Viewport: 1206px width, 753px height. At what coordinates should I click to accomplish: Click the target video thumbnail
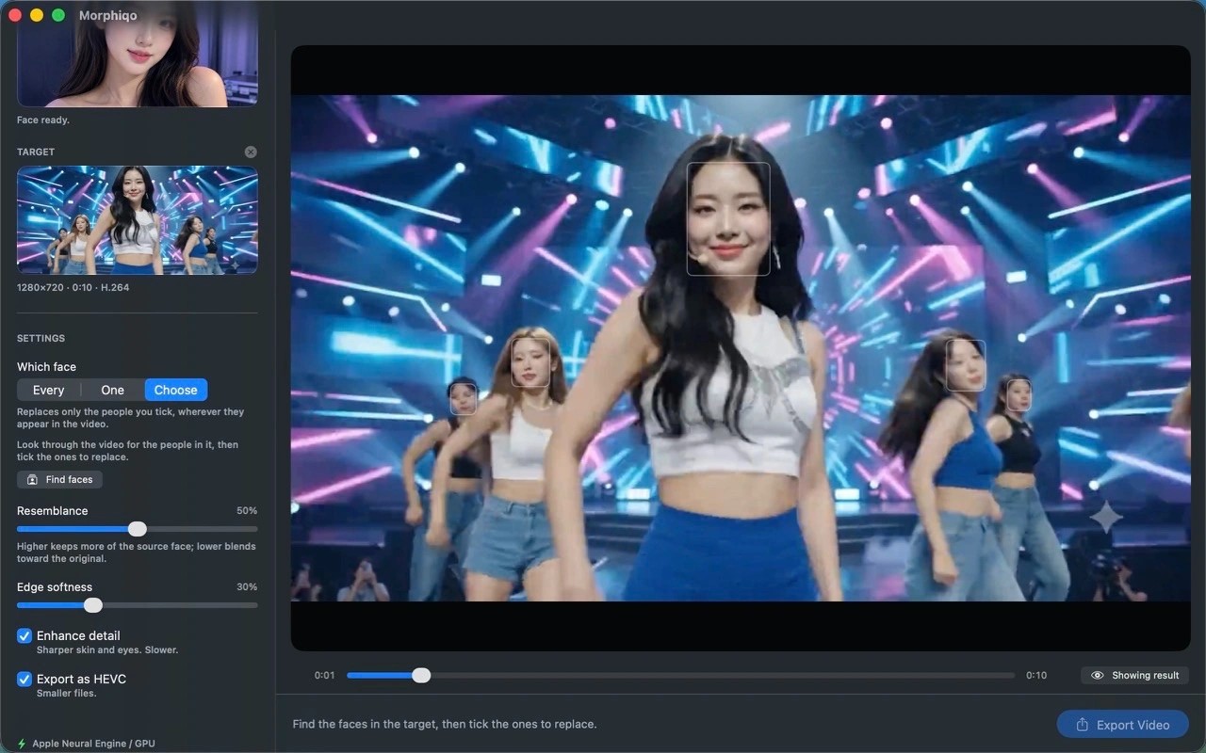tap(138, 220)
